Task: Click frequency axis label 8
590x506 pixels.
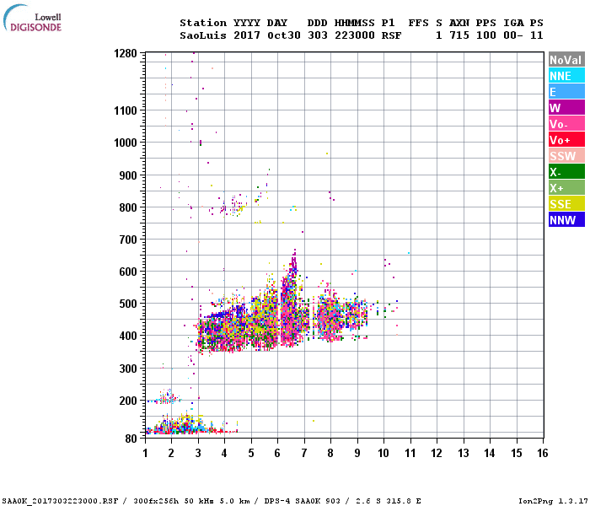Action: pos(330,453)
